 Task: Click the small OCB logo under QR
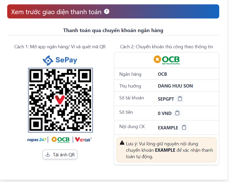60,140
